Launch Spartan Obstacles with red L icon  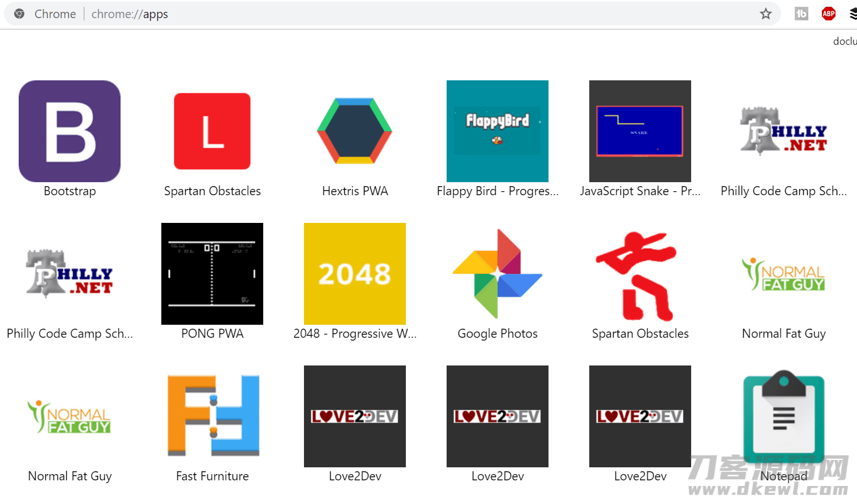pos(212,131)
